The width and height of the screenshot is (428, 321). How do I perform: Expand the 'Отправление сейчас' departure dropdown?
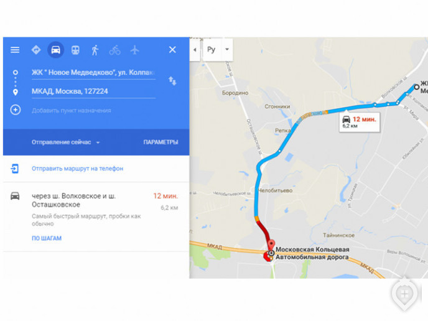[x=66, y=142]
